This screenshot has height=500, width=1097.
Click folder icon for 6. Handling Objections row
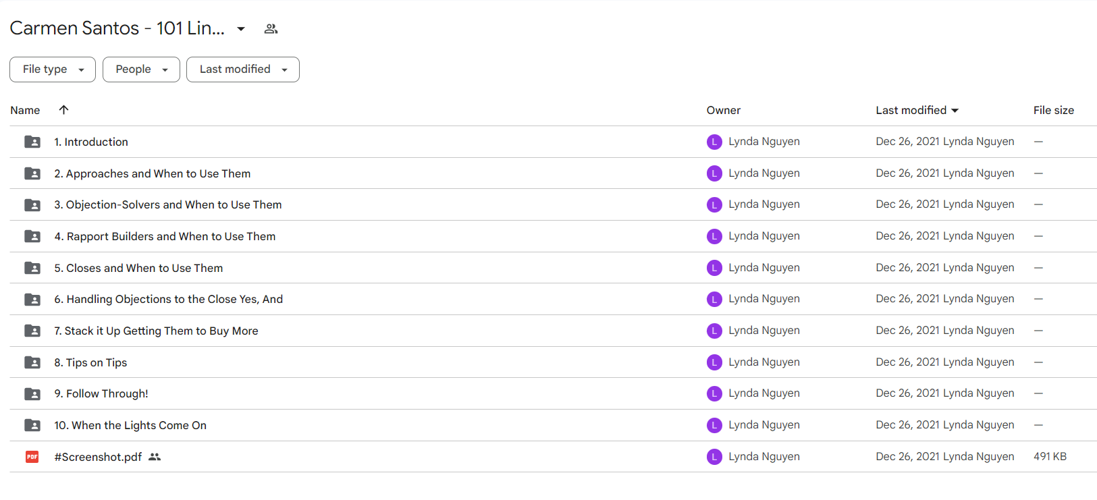(32, 299)
